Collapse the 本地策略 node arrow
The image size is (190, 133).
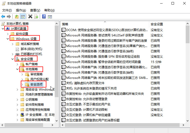point(17,69)
